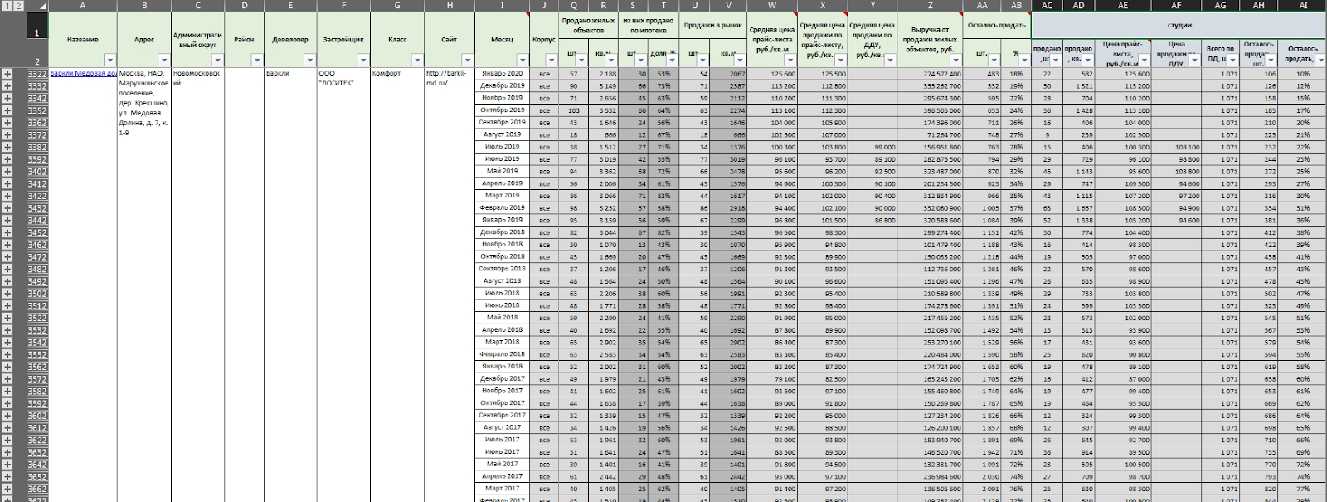Select column Z header

tap(931, 6)
